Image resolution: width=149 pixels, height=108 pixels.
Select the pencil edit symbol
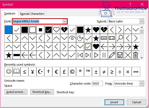112,55
